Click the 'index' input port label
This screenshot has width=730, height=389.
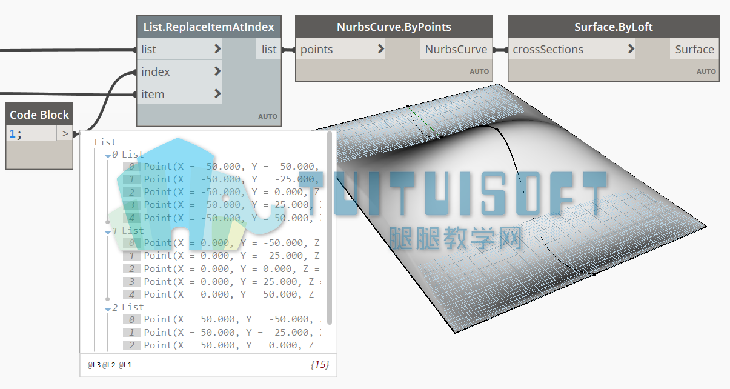(156, 71)
